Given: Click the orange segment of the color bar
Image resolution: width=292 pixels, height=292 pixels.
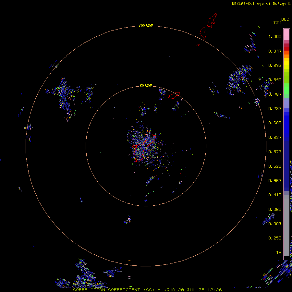Looking at the screenshot, I should click(x=286, y=56).
